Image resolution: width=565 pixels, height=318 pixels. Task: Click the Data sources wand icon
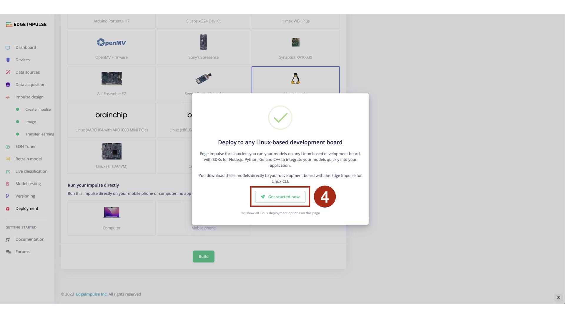click(8, 72)
